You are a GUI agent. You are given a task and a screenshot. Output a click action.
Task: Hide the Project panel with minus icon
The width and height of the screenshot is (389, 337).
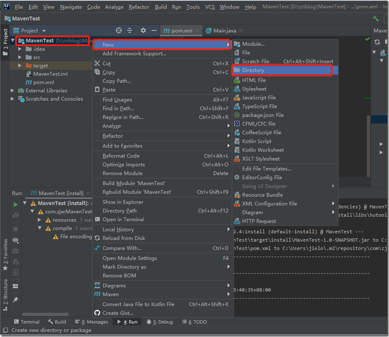pos(154,30)
